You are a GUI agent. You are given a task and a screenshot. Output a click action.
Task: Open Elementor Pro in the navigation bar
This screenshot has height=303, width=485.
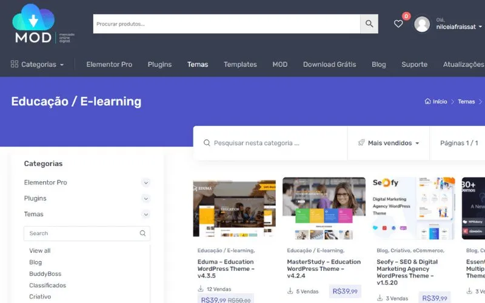point(109,64)
